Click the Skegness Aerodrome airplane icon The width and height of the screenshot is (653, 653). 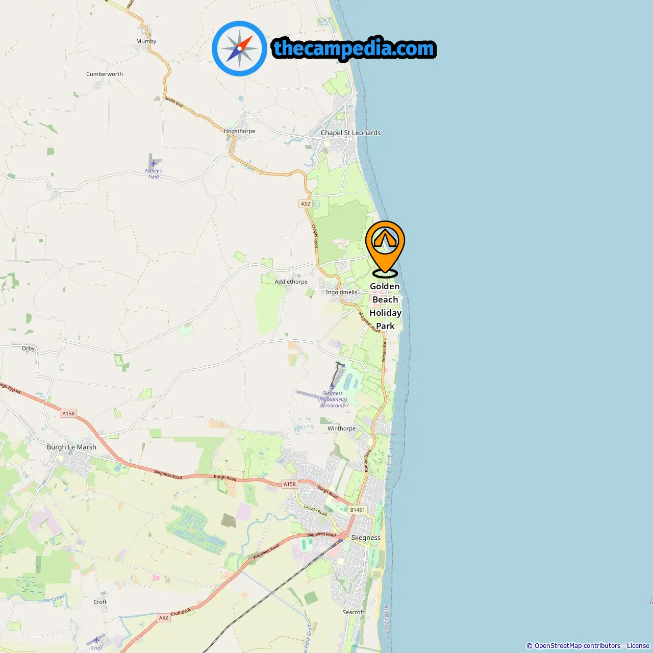(332, 387)
